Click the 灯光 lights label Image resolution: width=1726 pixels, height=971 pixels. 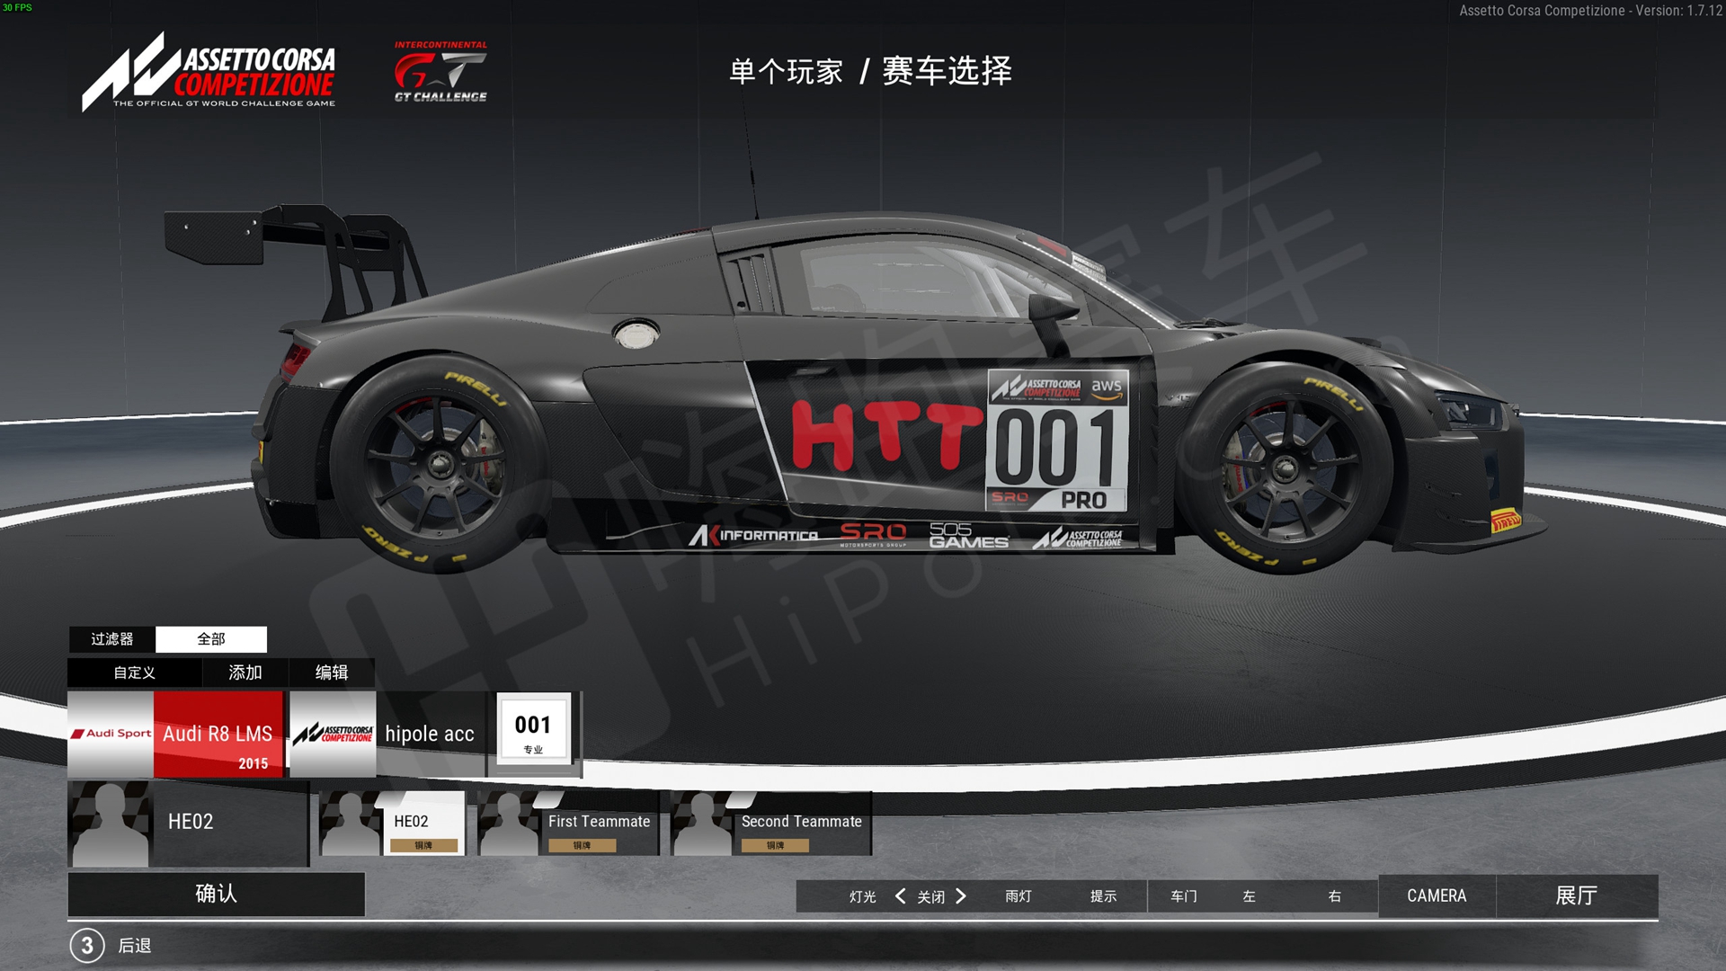(x=862, y=897)
